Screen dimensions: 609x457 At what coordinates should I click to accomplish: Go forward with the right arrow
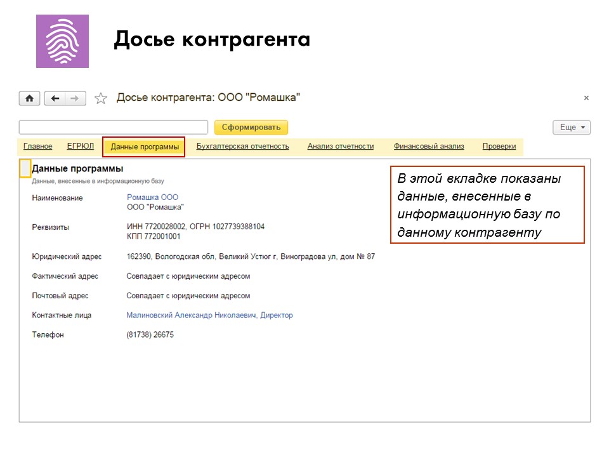click(75, 98)
